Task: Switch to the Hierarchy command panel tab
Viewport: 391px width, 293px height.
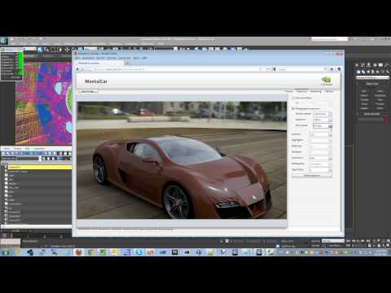Action: coord(369,65)
